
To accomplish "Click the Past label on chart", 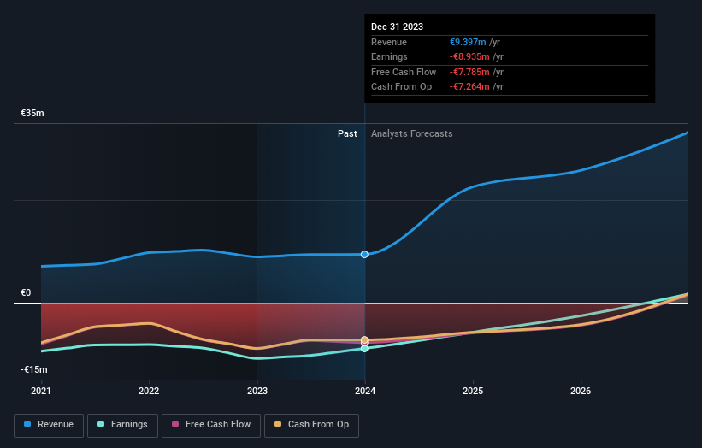I will point(347,133).
